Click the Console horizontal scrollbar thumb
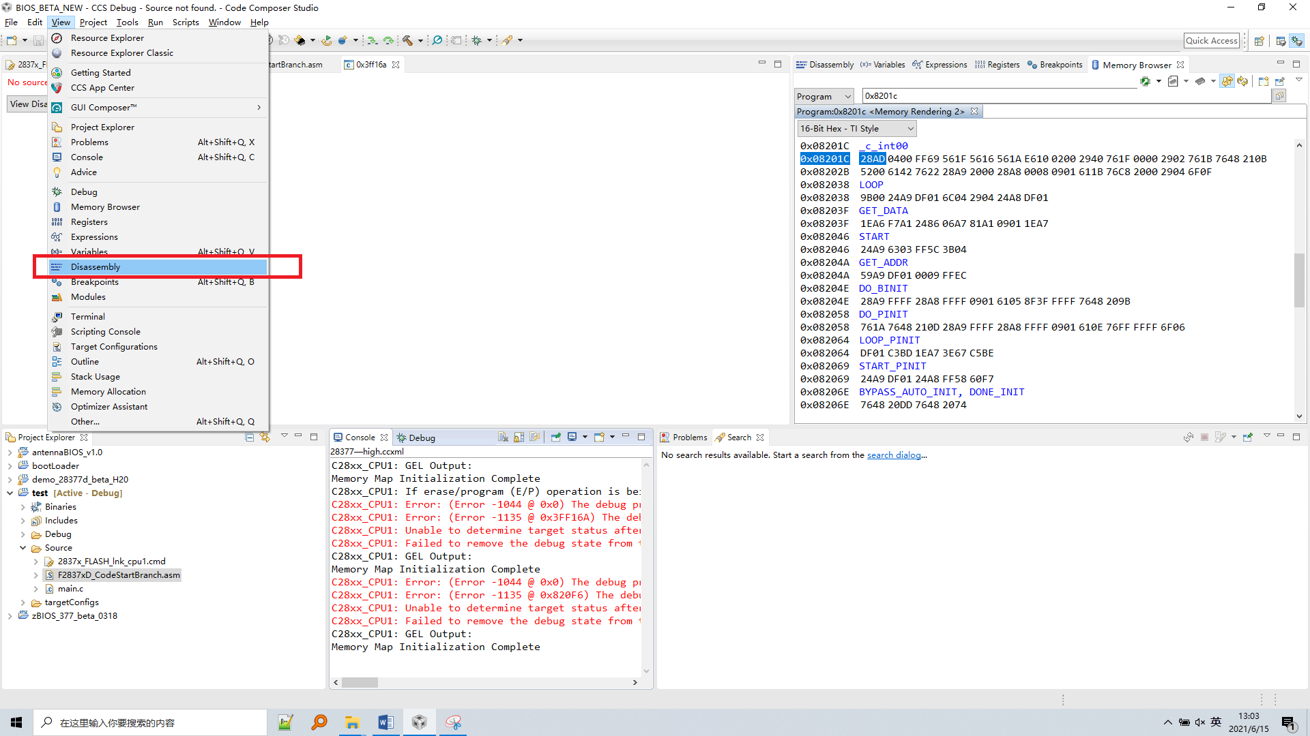Image resolution: width=1310 pixels, height=736 pixels. (x=360, y=682)
